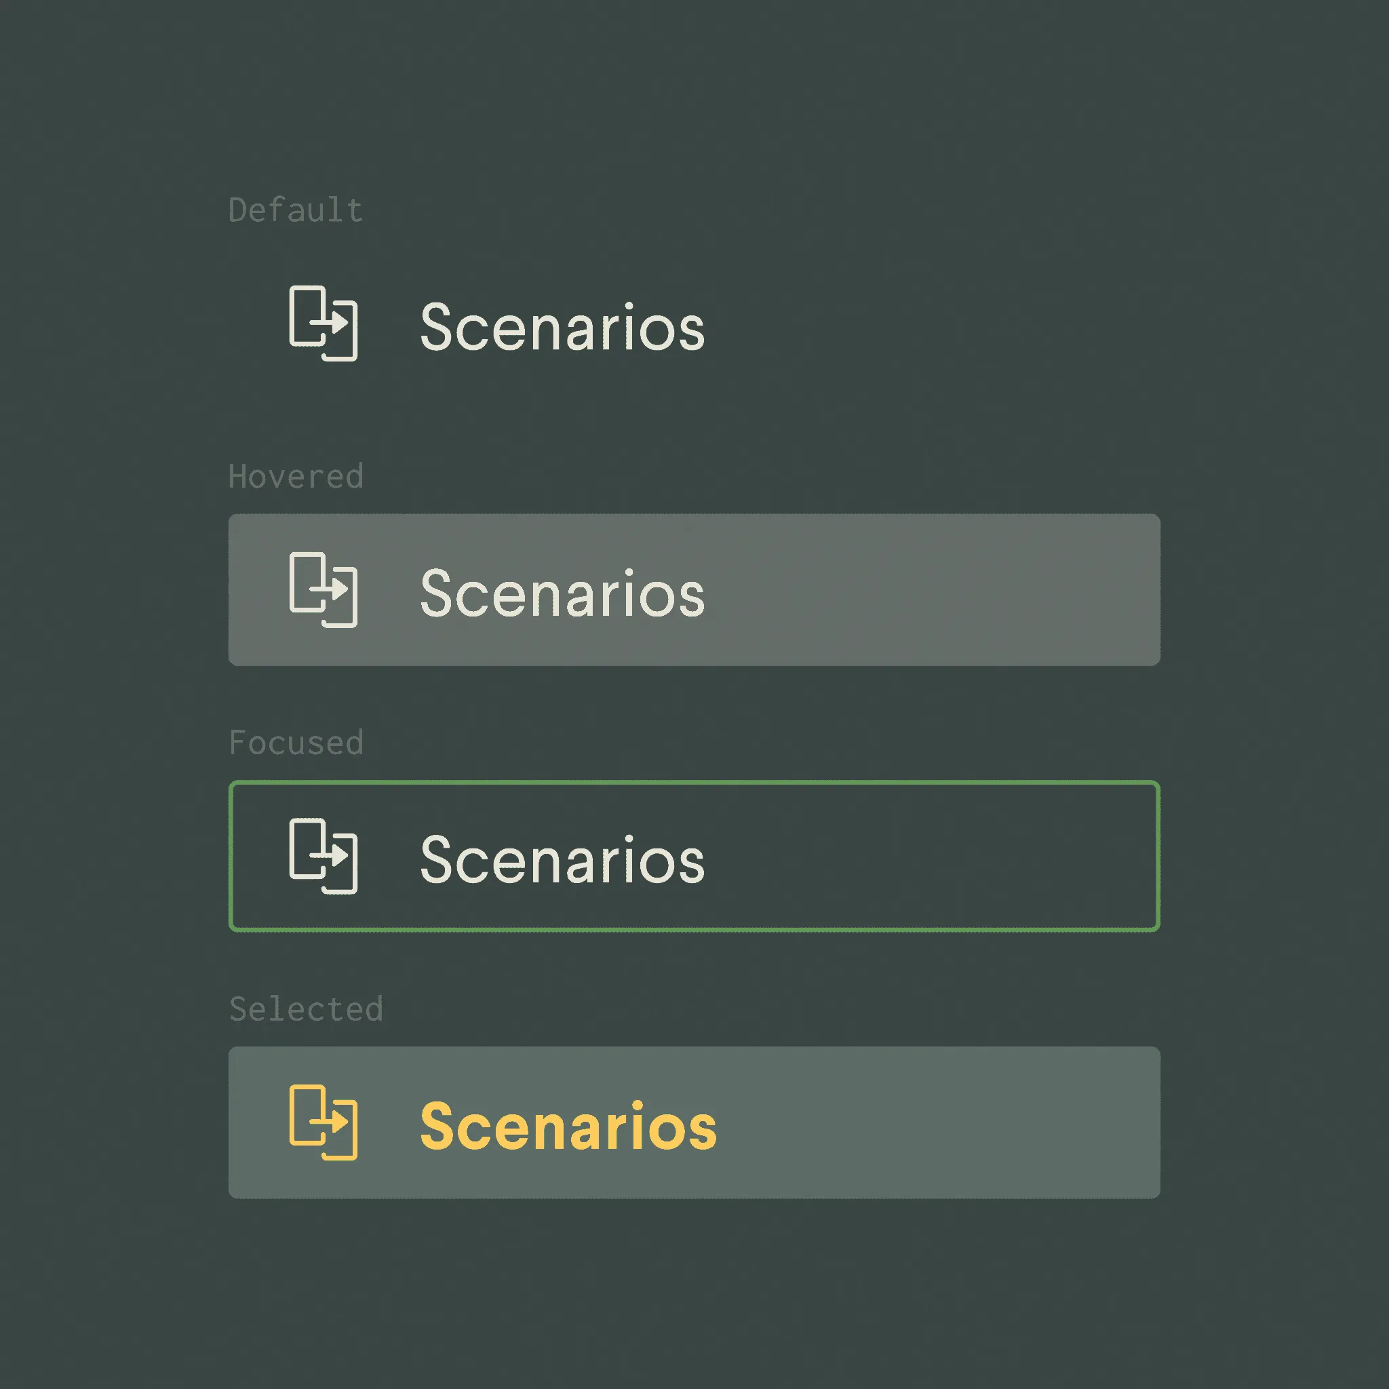Viewport: 1389px width, 1389px height.
Task: Click the page-forward icon inside the highlighted hover row
Action: 322,589
